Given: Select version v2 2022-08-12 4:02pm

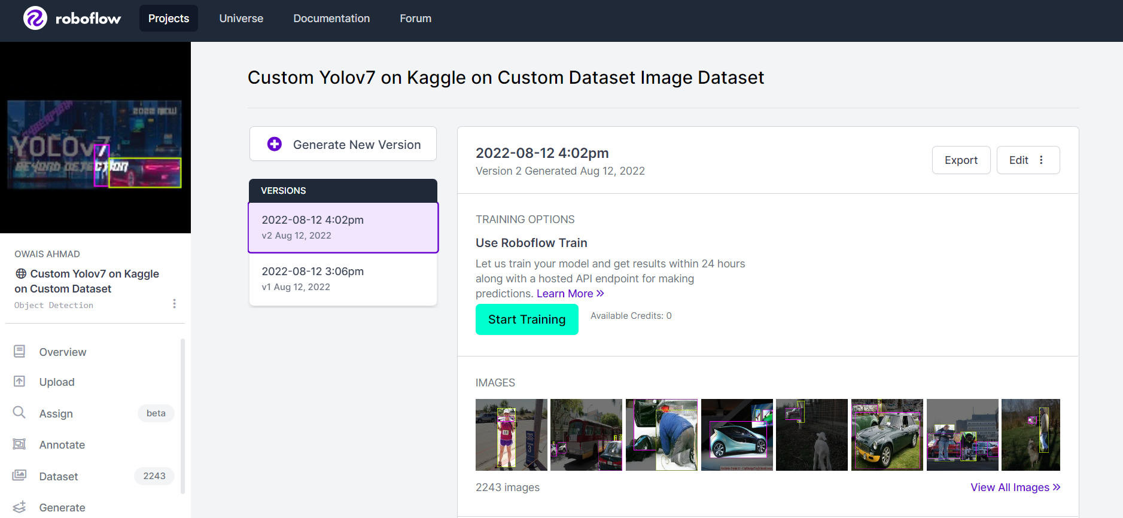Looking at the screenshot, I should click(343, 227).
